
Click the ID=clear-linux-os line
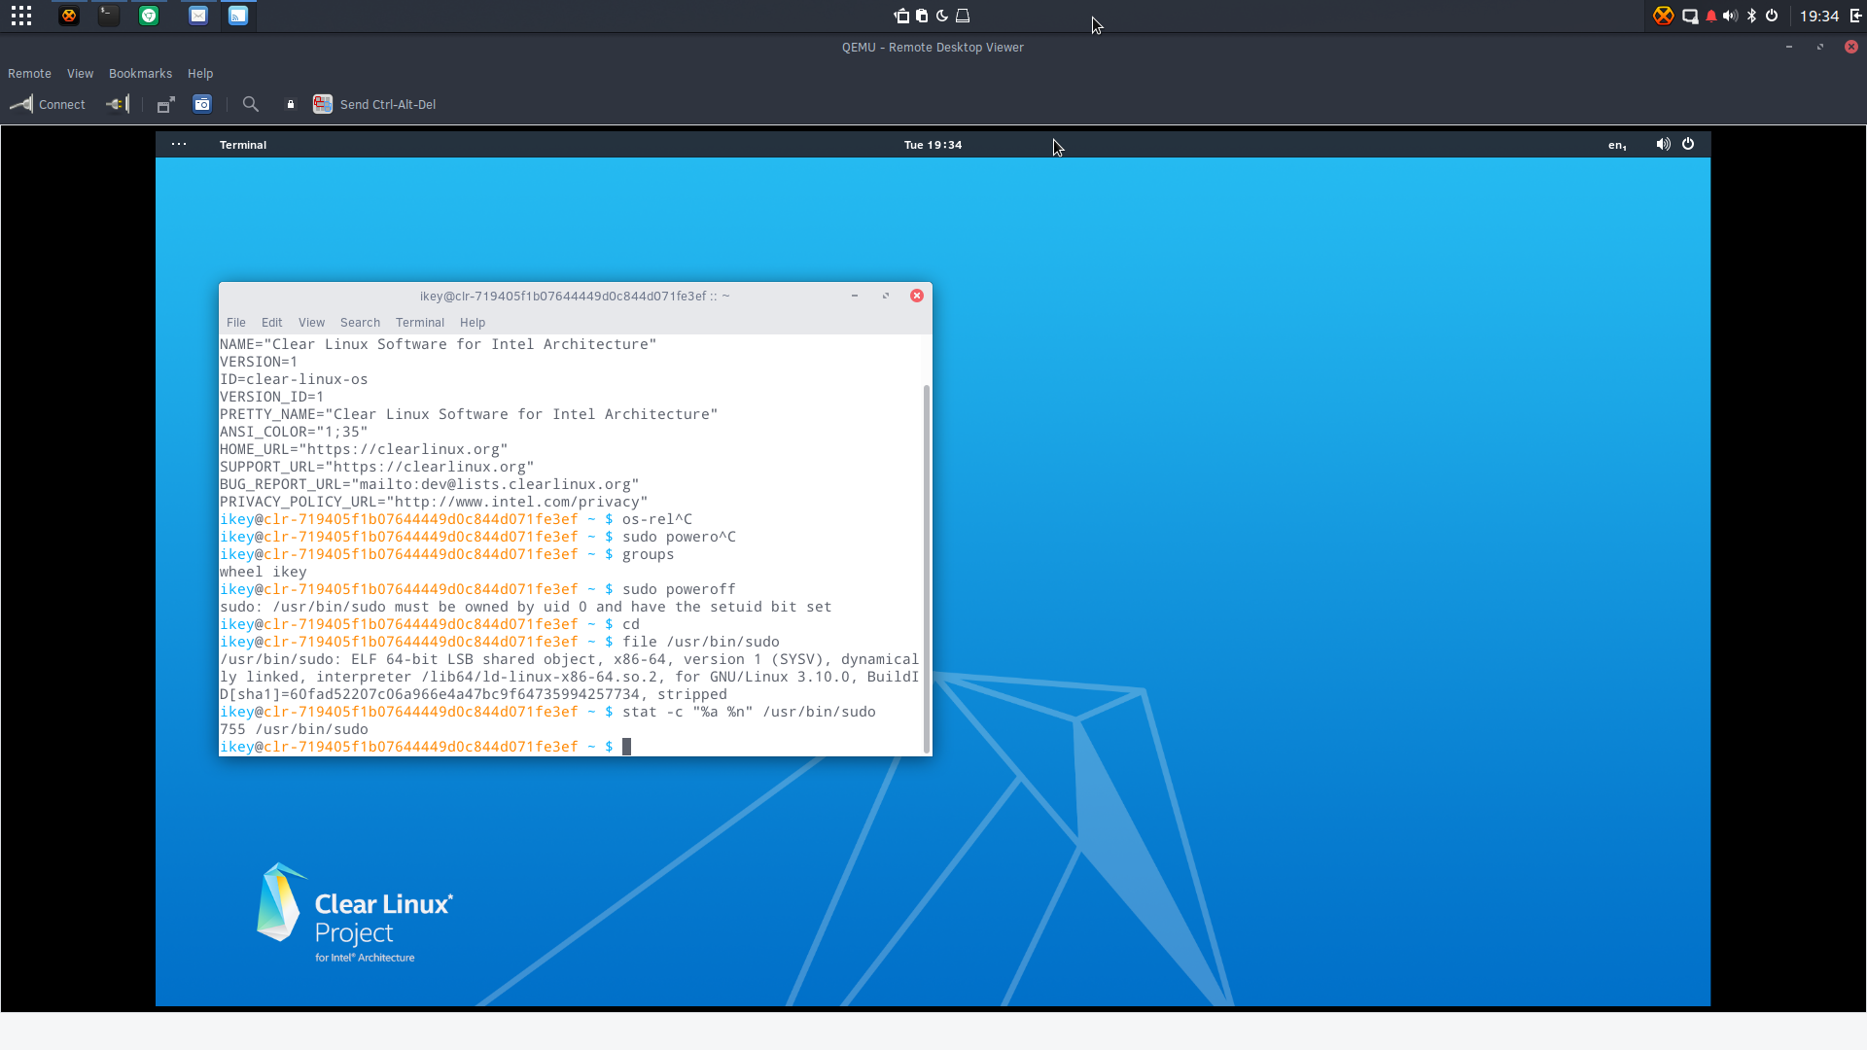pyautogui.click(x=294, y=379)
